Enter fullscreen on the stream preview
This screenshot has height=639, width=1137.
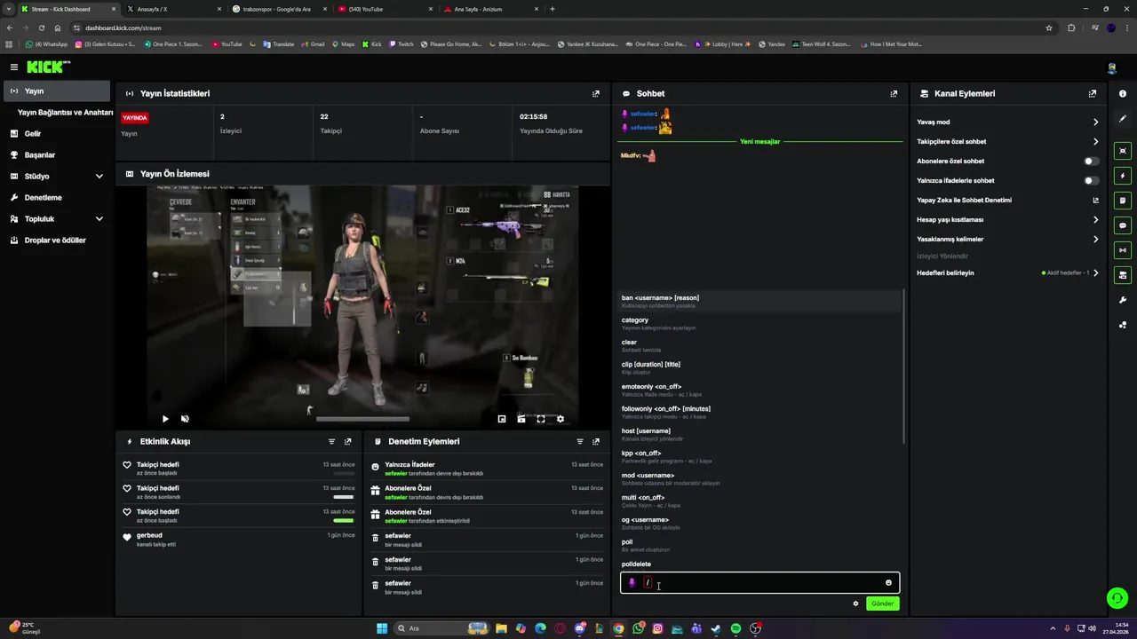point(540,419)
